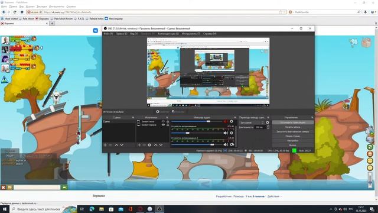
Task: Go back in Pale Moon browser
Action: [4, 12]
